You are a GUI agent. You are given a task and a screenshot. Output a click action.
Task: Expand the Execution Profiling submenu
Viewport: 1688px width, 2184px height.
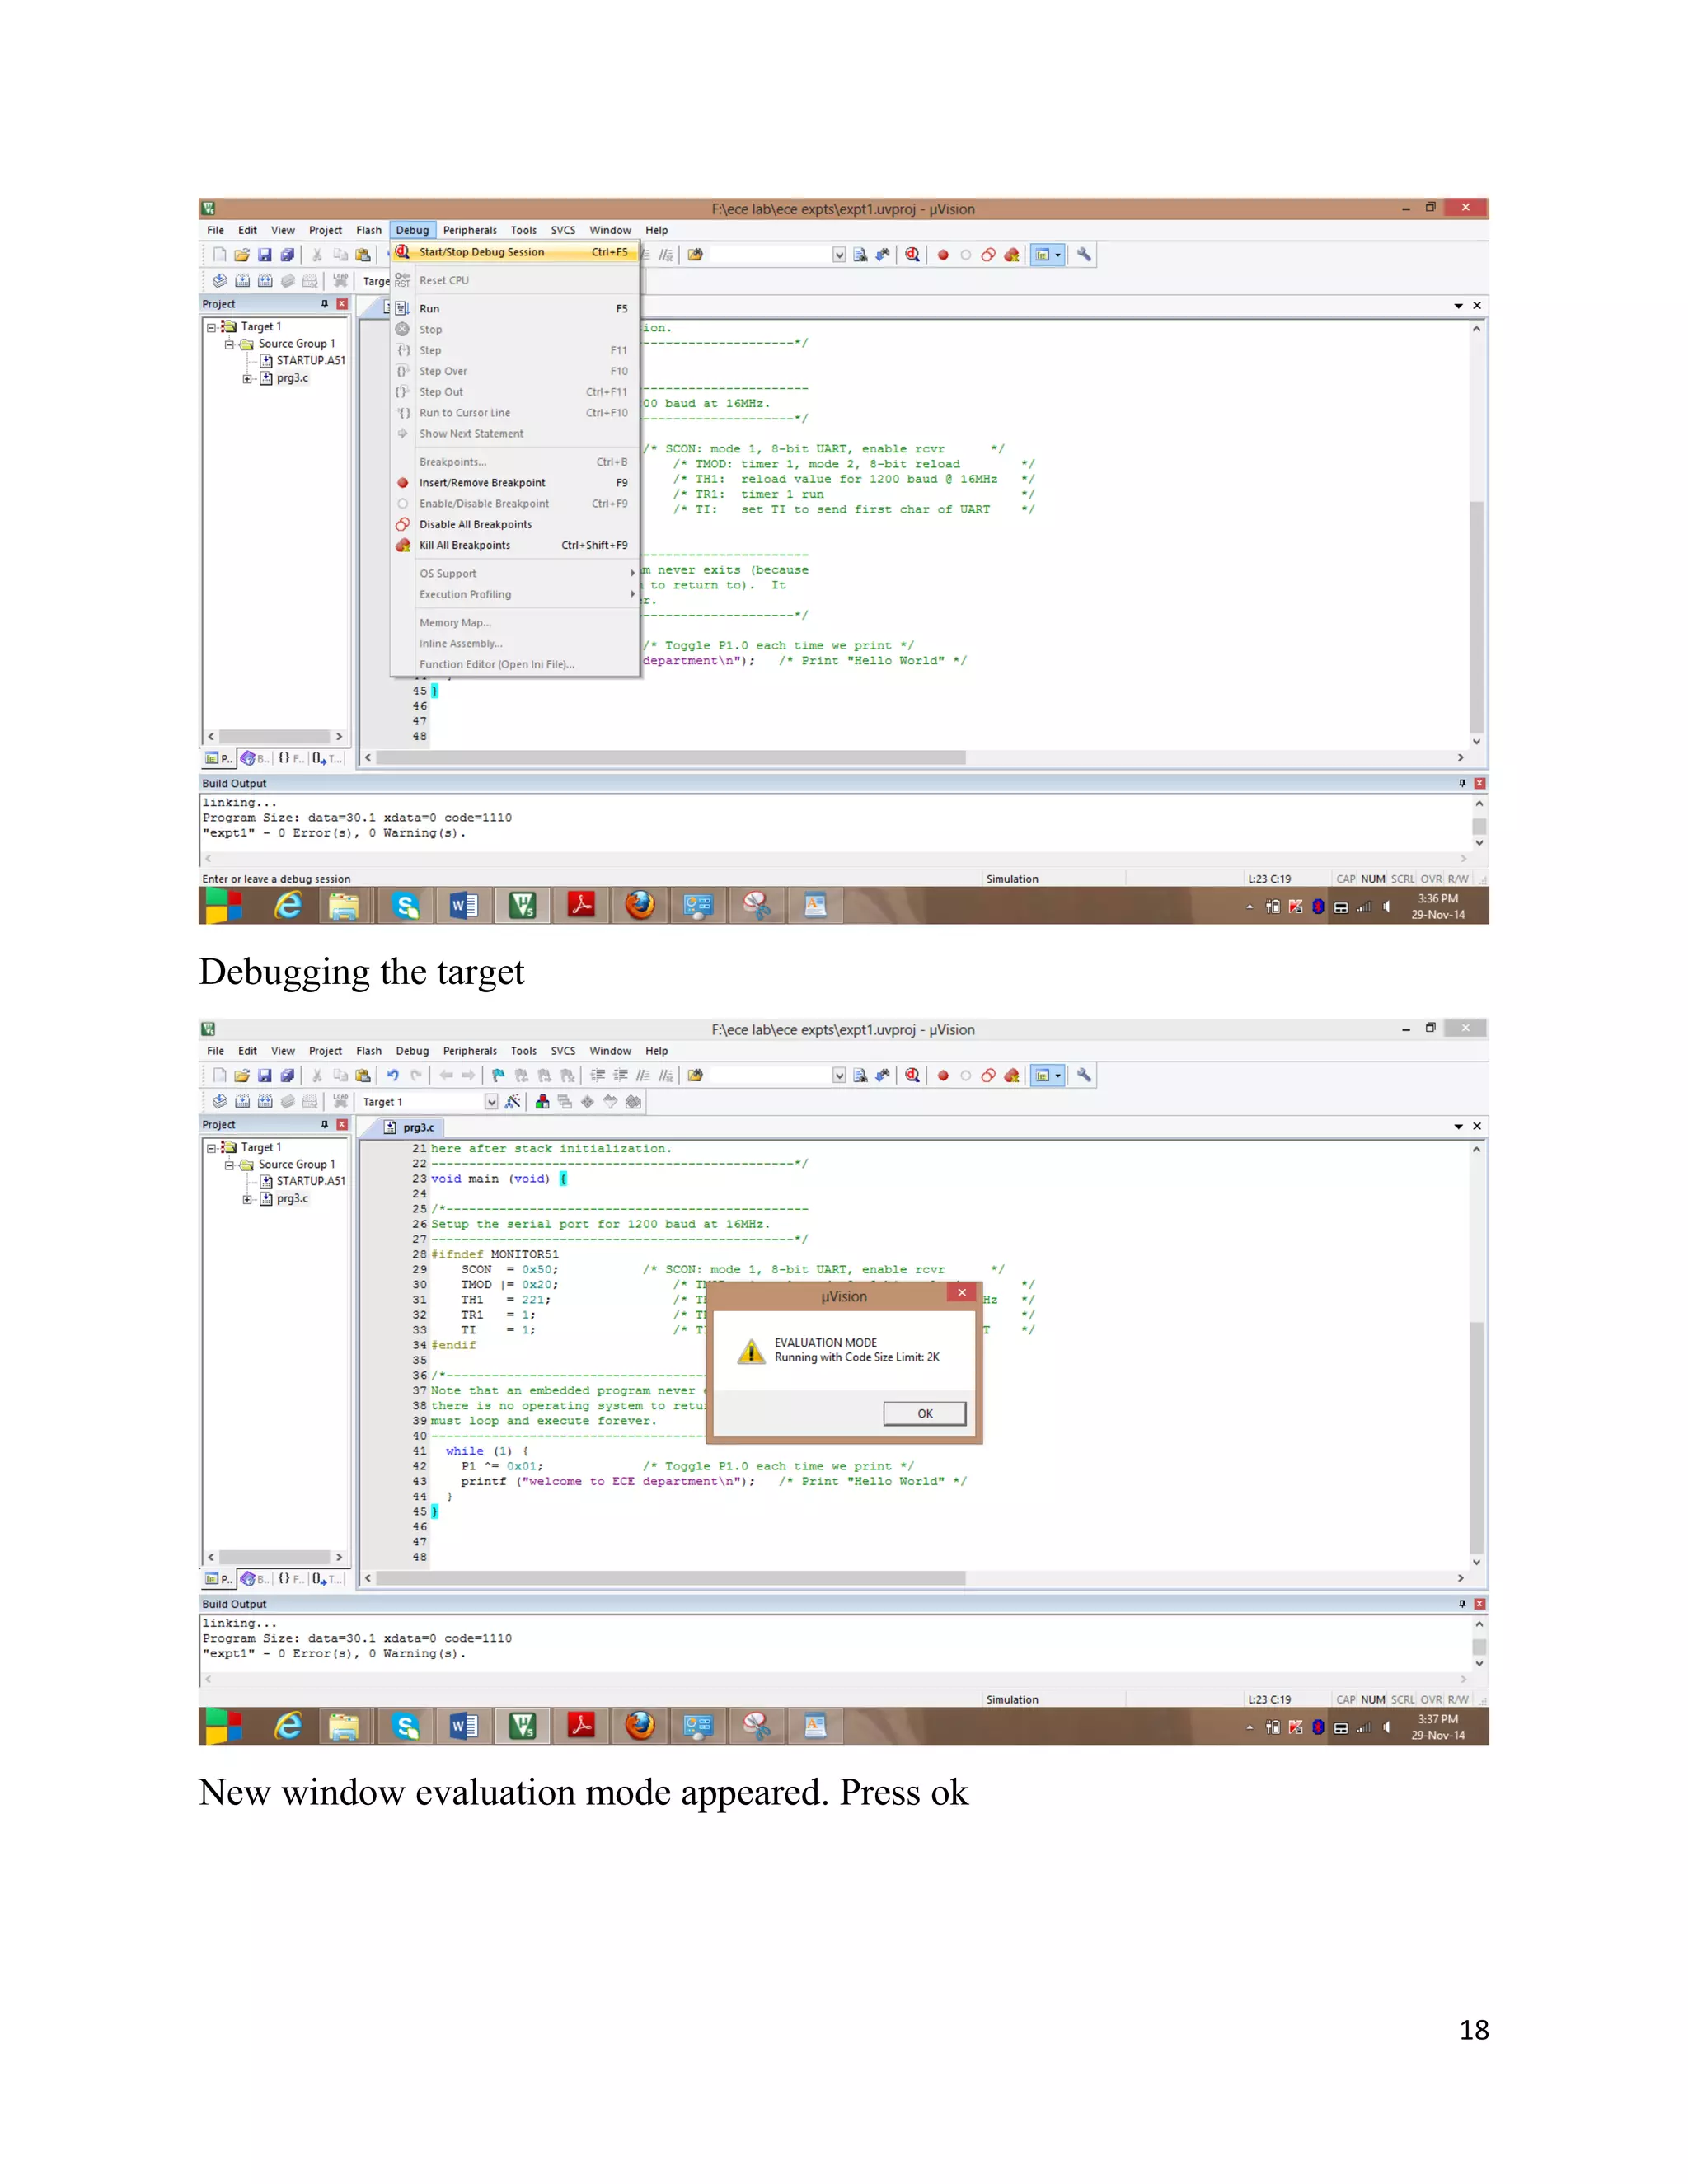click(514, 594)
